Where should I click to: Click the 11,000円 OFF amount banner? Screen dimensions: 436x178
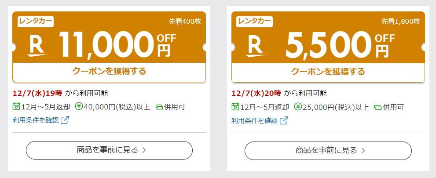tap(109, 37)
